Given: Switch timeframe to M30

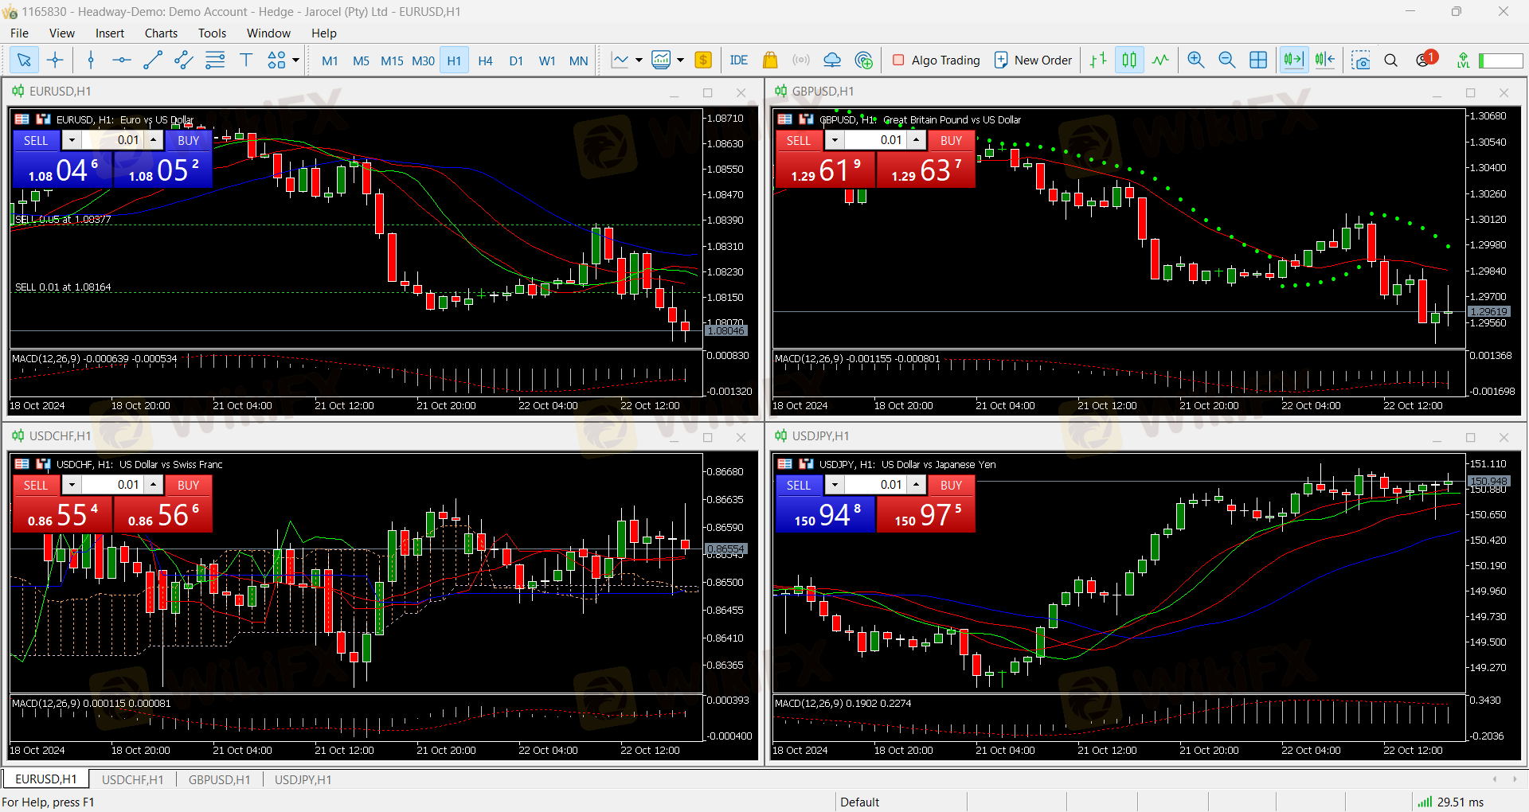Looking at the screenshot, I should point(423,61).
